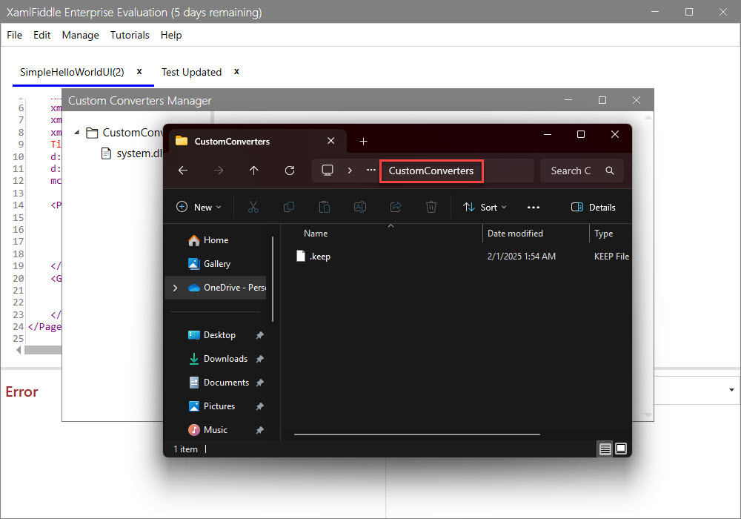The width and height of the screenshot is (741, 519).
Task: Open the Sort dropdown
Action: 485,207
